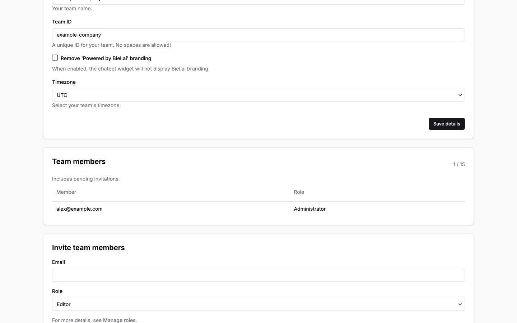
Task: Focus the Email field for inviting members
Action: tap(258, 275)
